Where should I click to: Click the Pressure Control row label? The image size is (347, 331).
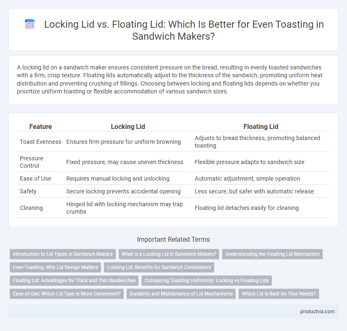31,162
